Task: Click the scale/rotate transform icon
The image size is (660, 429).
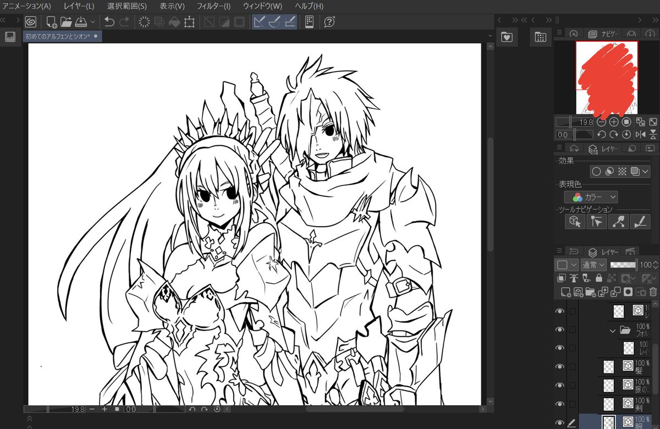Action: pyautogui.click(x=189, y=22)
